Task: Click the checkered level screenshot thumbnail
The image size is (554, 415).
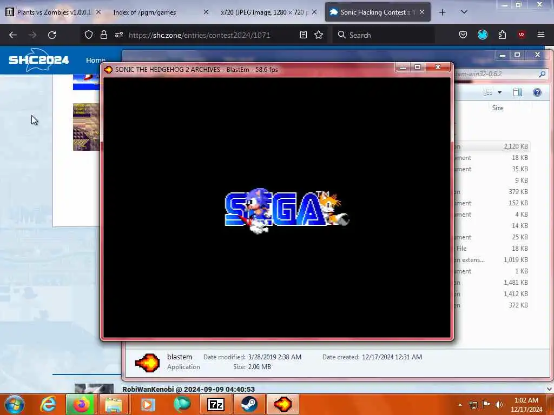Action: 87,127
